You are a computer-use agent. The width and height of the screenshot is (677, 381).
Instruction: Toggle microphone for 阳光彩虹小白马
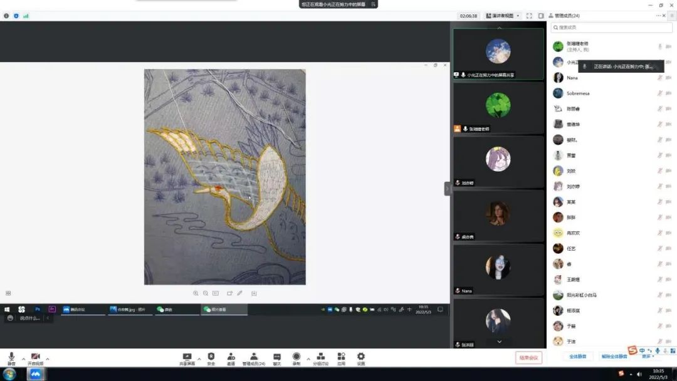[x=659, y=295]
